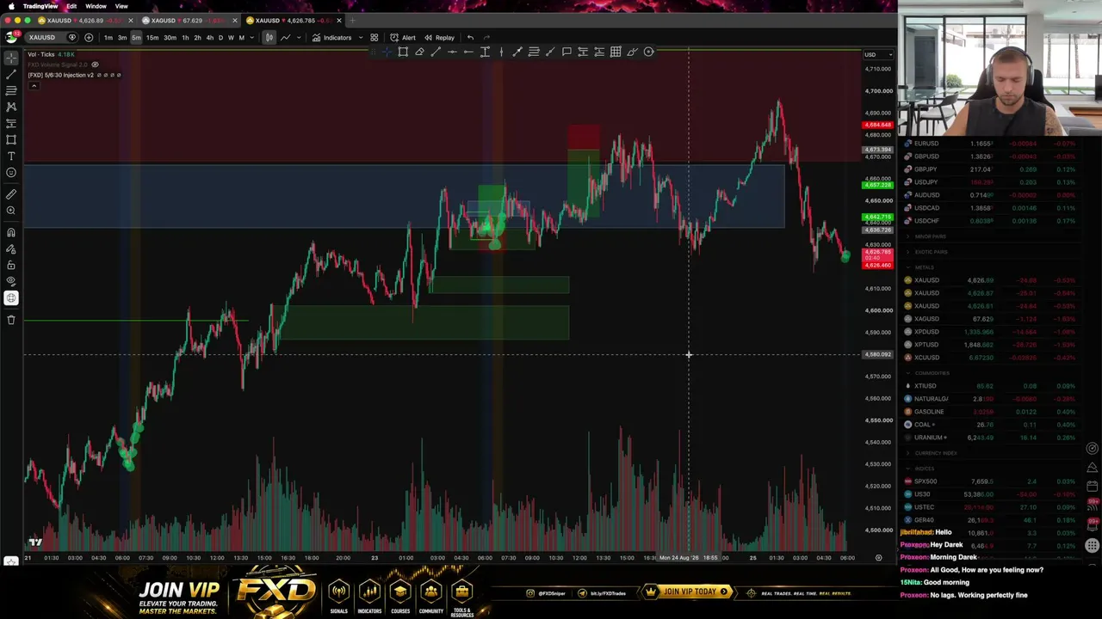Choose the text cursor tool in floating toolbar
1102x619 pixels.
click(x=485, y=52)
